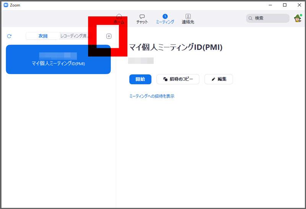The height and width of the screenshot is (209, 306).
Task: Open the 連絡先 tab
Action: pyautogui.click(x=188, y=19)
